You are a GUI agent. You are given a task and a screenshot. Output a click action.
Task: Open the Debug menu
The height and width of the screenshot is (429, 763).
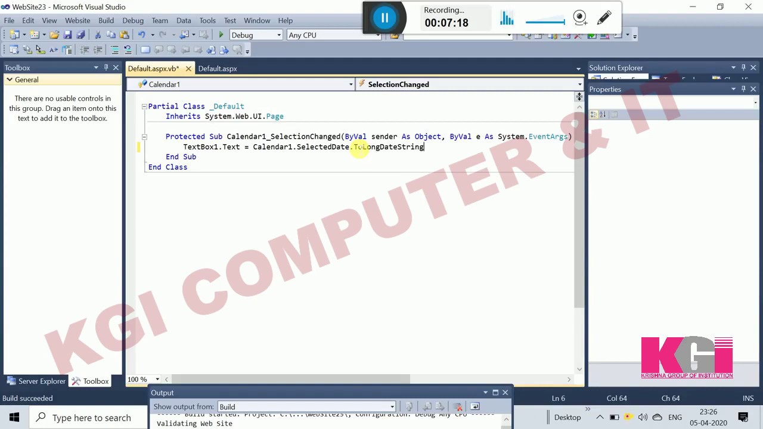133,20
